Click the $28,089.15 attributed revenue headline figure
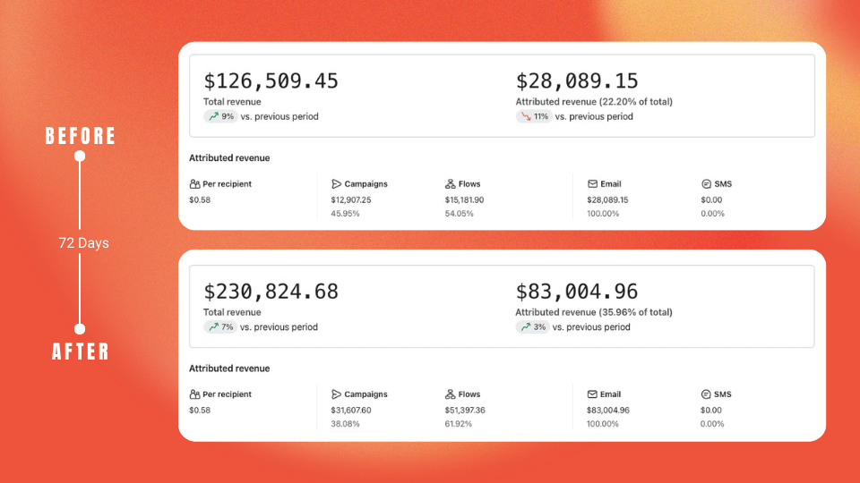Viewport: 860px width, 483px height. (577, 81)
